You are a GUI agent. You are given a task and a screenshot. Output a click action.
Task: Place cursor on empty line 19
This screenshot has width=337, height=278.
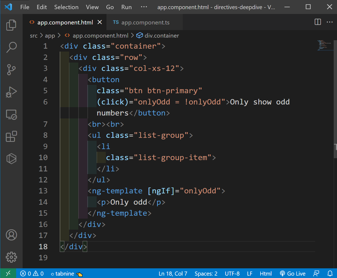(187, 258)
